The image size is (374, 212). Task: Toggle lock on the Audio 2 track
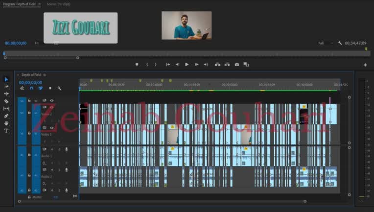(29, 175)
